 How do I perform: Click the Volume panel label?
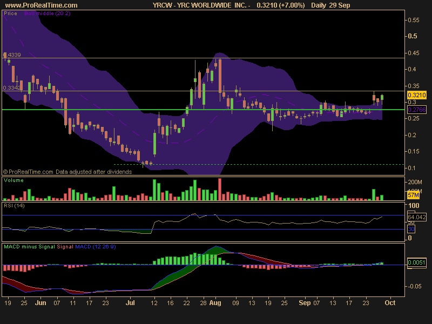click(13, 180)
